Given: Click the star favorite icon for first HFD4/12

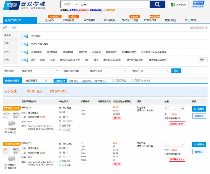Looking at the screenshot, I should (x=6, y=129).
